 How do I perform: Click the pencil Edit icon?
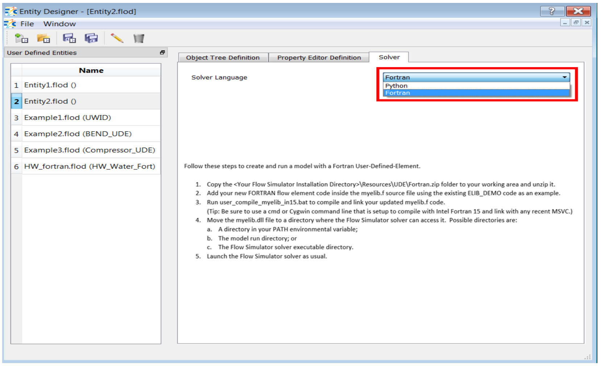(x=117, y=38)
